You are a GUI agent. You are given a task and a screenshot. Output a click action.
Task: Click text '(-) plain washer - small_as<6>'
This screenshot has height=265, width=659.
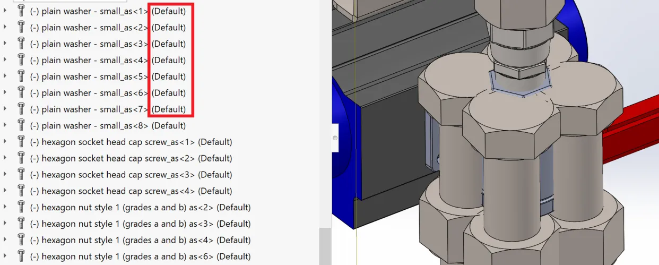[x=90, y=93]
